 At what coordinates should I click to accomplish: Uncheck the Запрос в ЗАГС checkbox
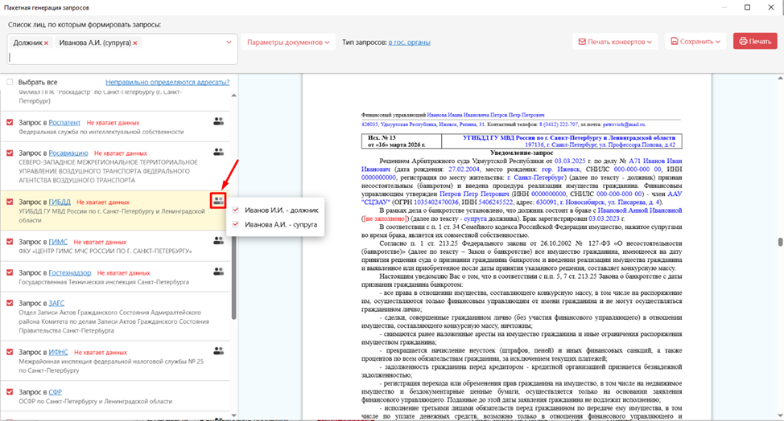tap(10, 304)
